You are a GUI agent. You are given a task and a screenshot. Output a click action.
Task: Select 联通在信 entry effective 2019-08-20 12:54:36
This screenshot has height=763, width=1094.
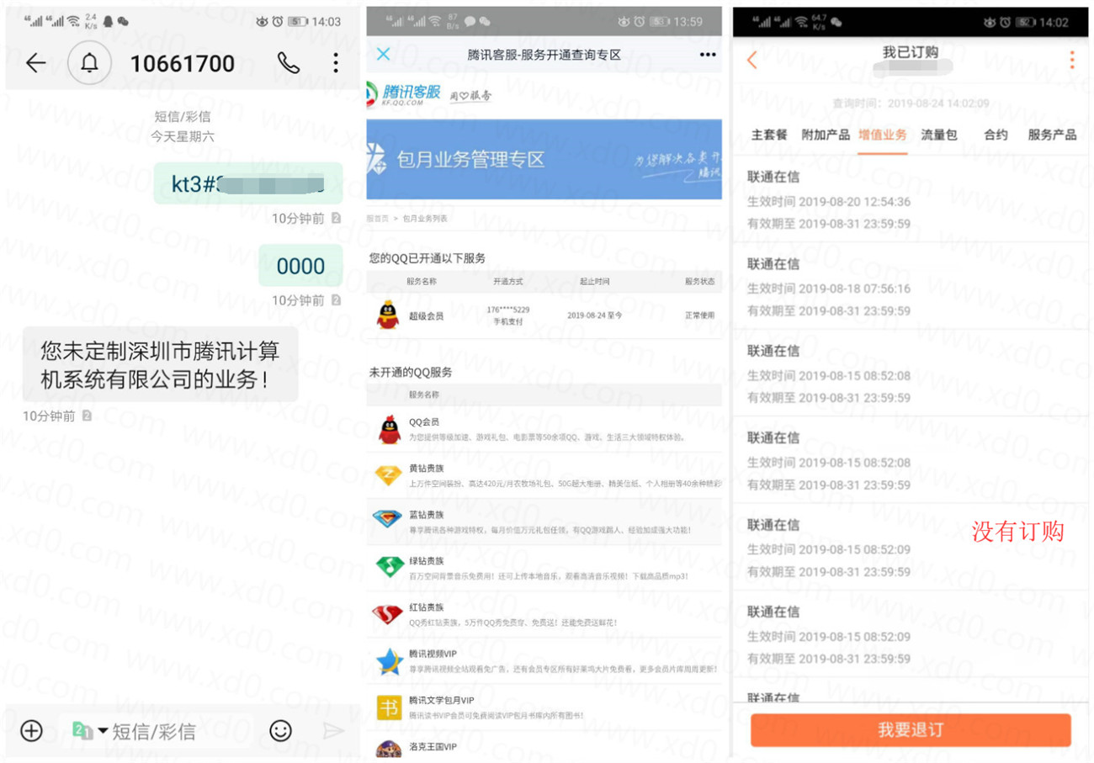click(910, 200)
